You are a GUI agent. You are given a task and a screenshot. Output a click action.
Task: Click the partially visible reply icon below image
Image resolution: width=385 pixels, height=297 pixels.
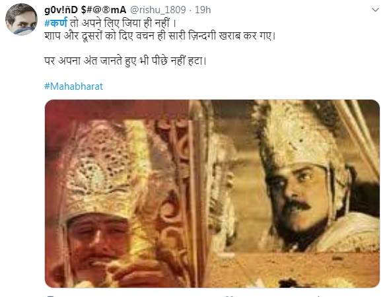(50, 296)
